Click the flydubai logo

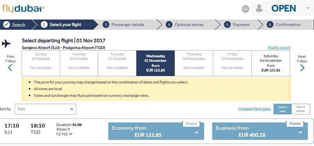23,9
